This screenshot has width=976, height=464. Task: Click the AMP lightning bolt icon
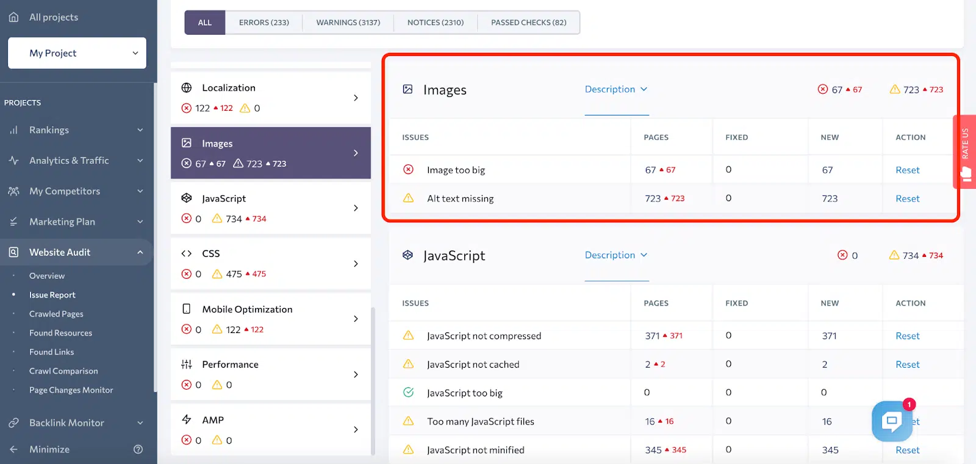click(187, 420)
